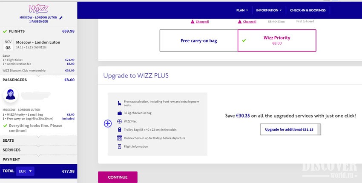Open the INFORMATION menu
This screenshot has width=362, height=183.
pos(269,10)
